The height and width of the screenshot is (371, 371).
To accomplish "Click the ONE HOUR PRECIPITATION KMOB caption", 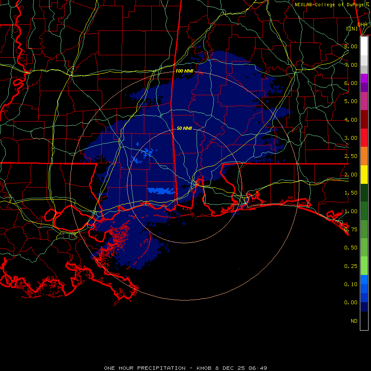I will point(185,368).
